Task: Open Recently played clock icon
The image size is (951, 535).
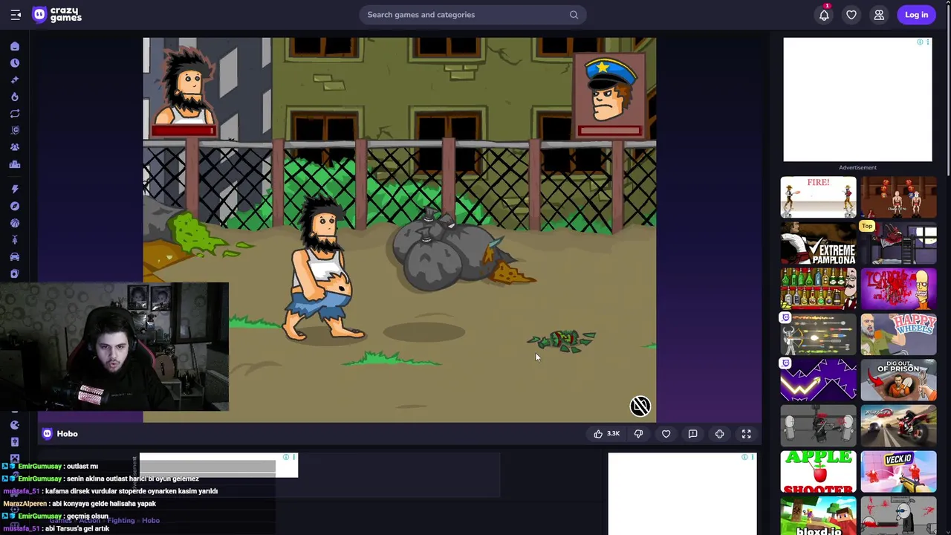Action: pyautogui.click(x=15, y=63)
